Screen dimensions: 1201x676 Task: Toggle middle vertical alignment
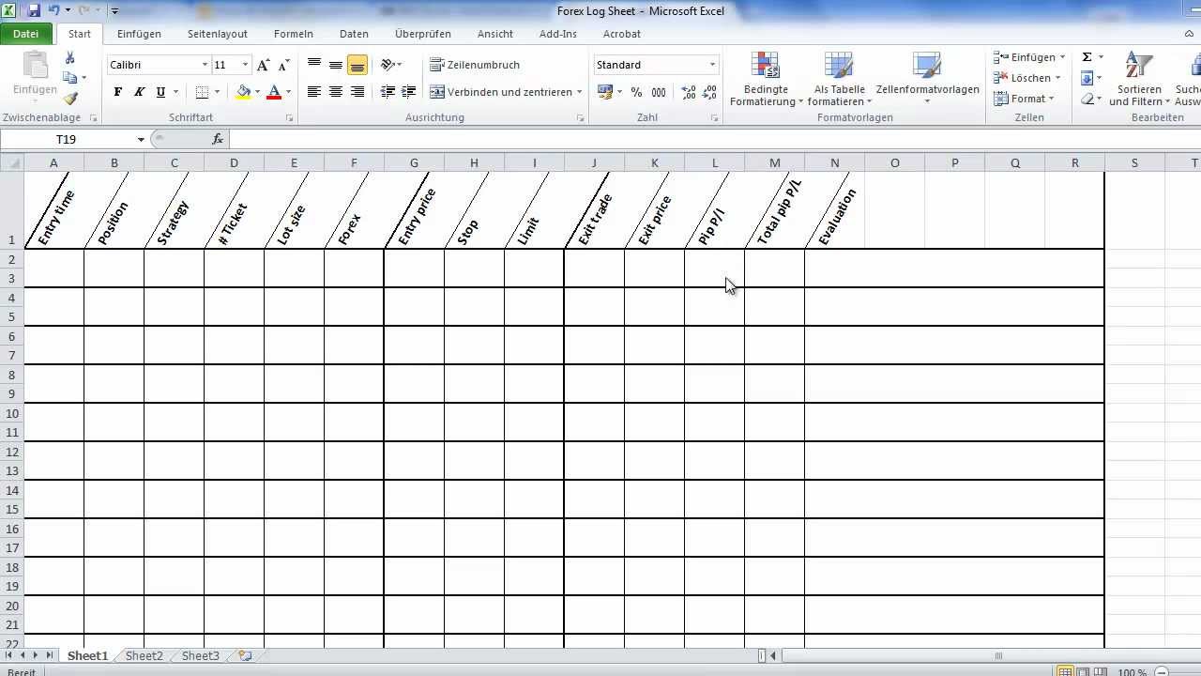[336, 65]
